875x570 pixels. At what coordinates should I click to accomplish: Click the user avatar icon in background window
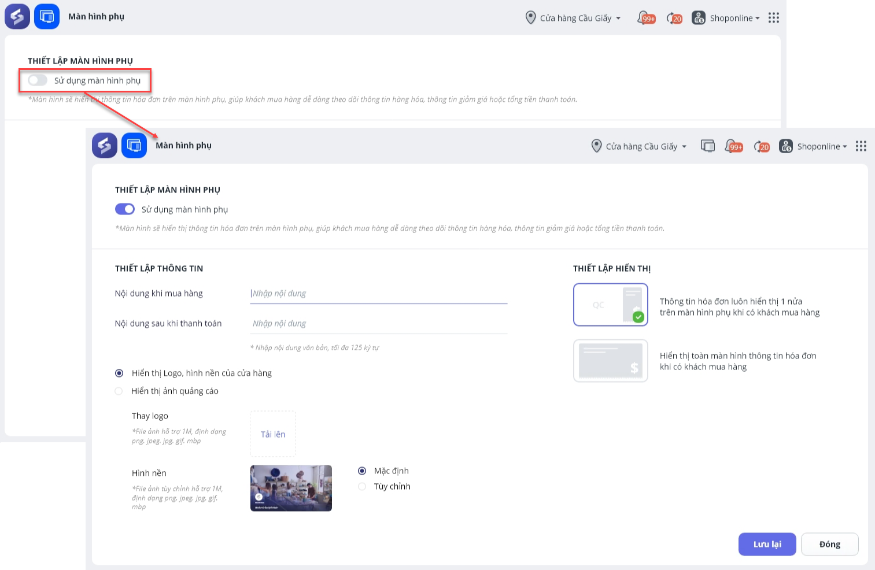click(x=699, y=18)
